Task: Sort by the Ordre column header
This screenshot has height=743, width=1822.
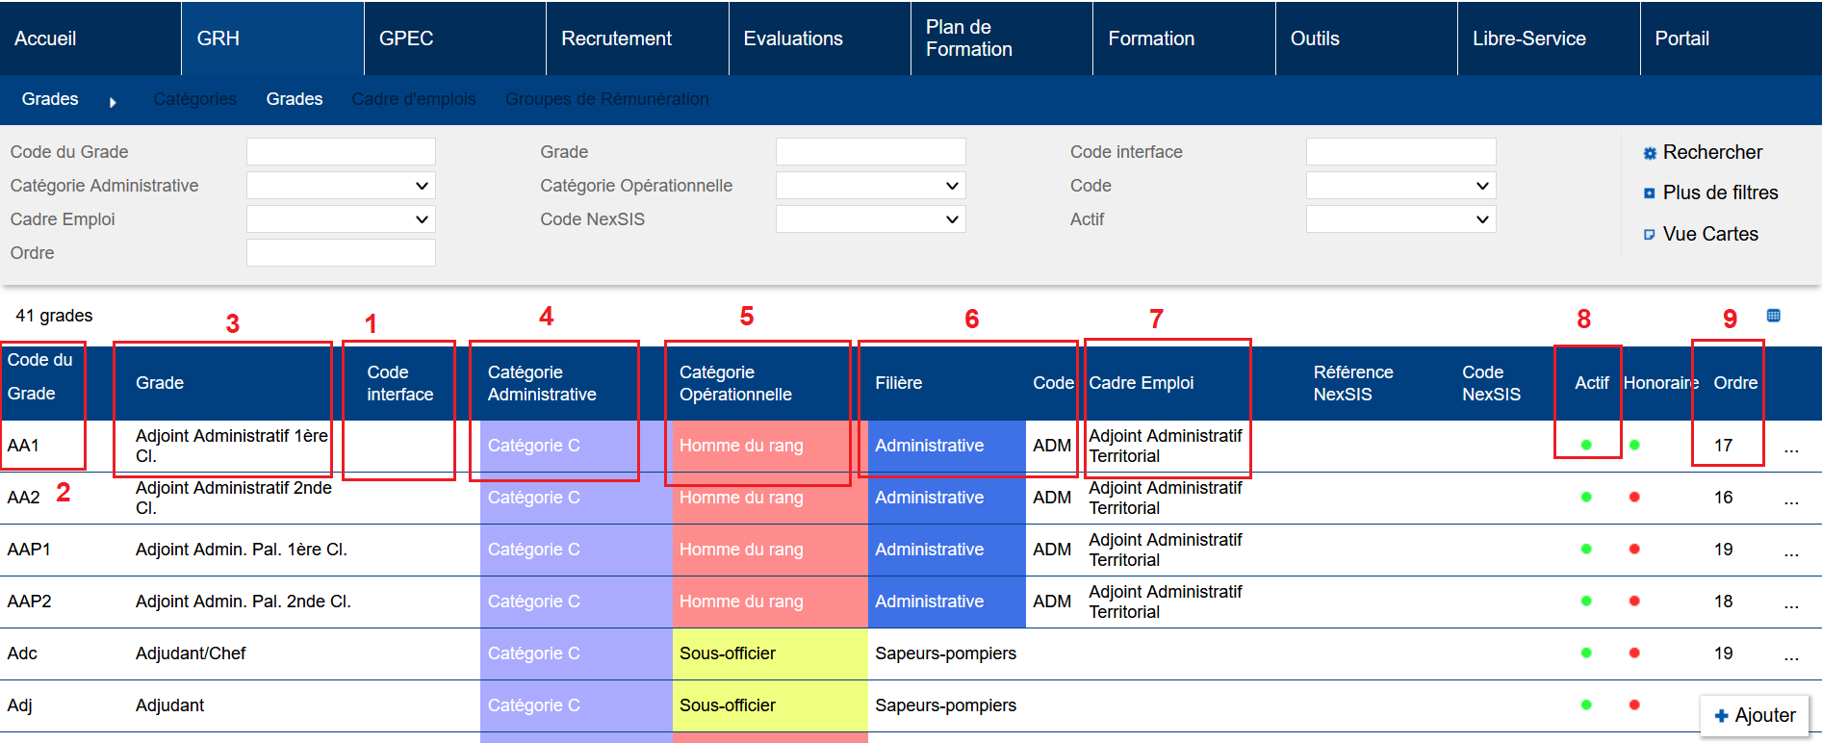Action: pos(1734,383)
